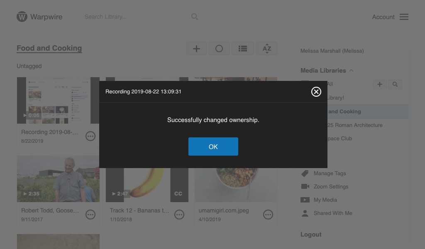Screen dimensions: 425x249
Task: Open the Account link
Action: (383, 17)
